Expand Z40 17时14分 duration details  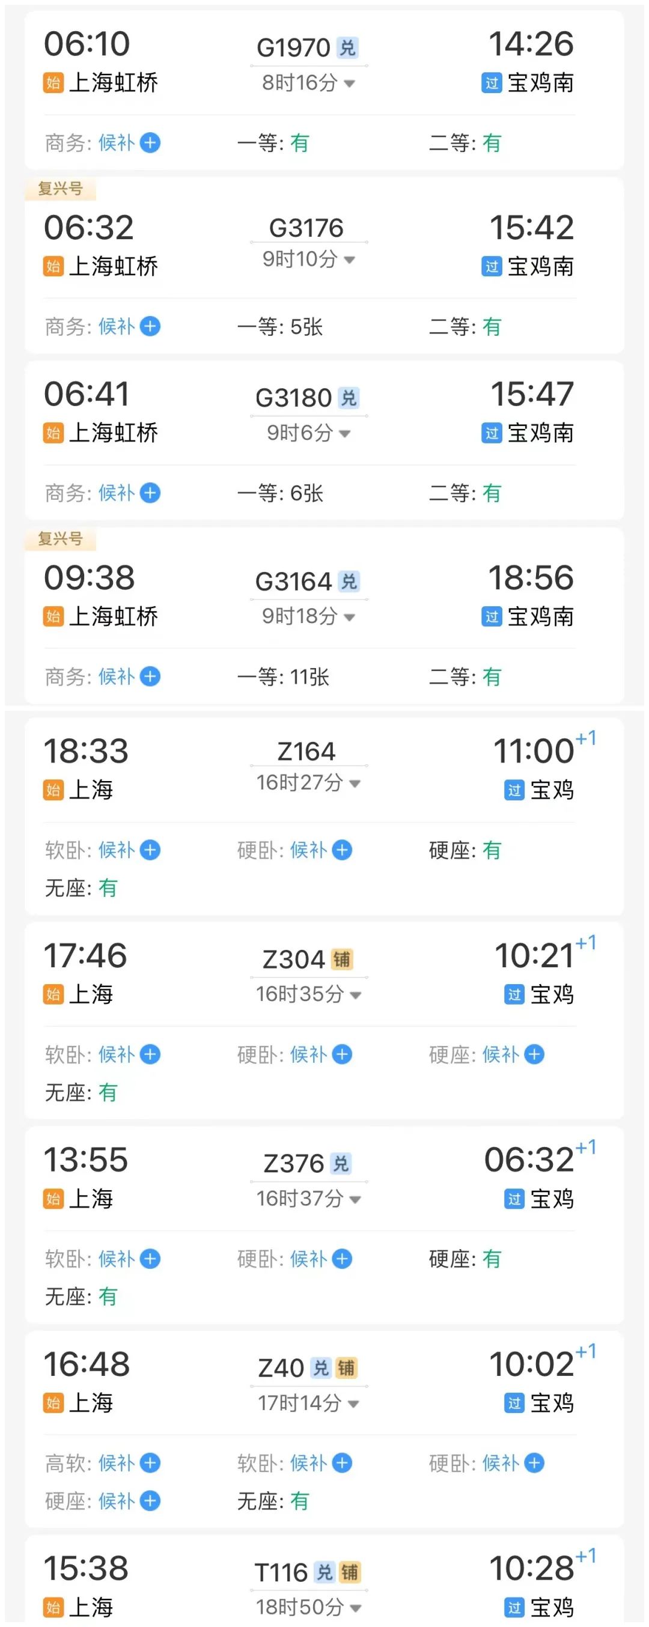point(354,1404)
